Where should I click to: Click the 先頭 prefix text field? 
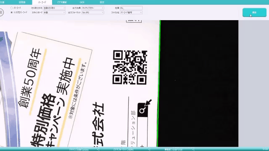tap(131, 8)
